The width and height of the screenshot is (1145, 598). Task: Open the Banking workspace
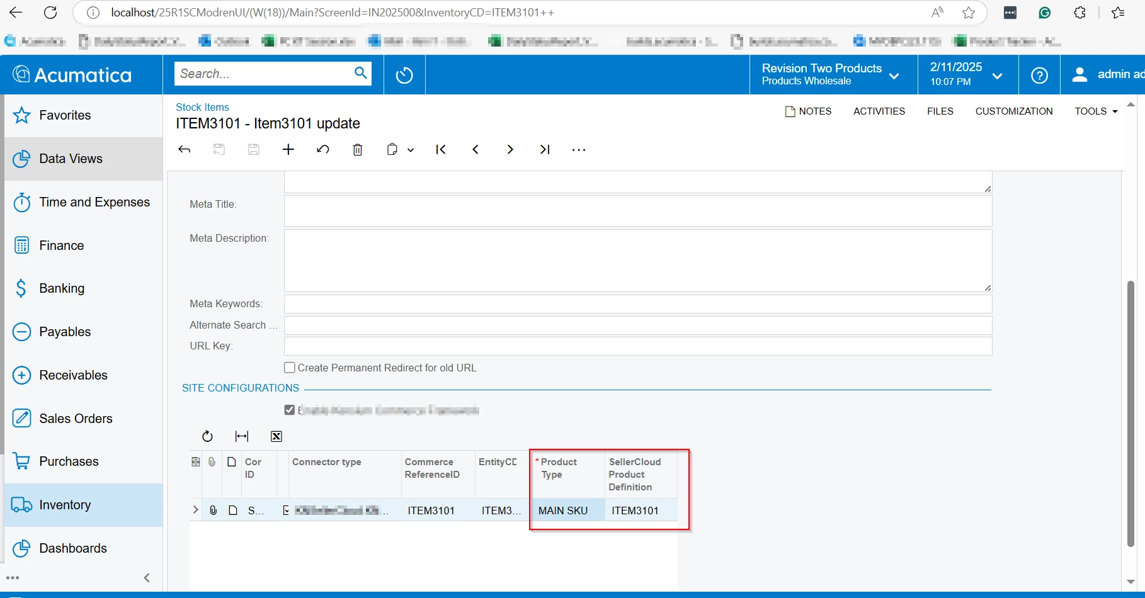tap(83, 288)
